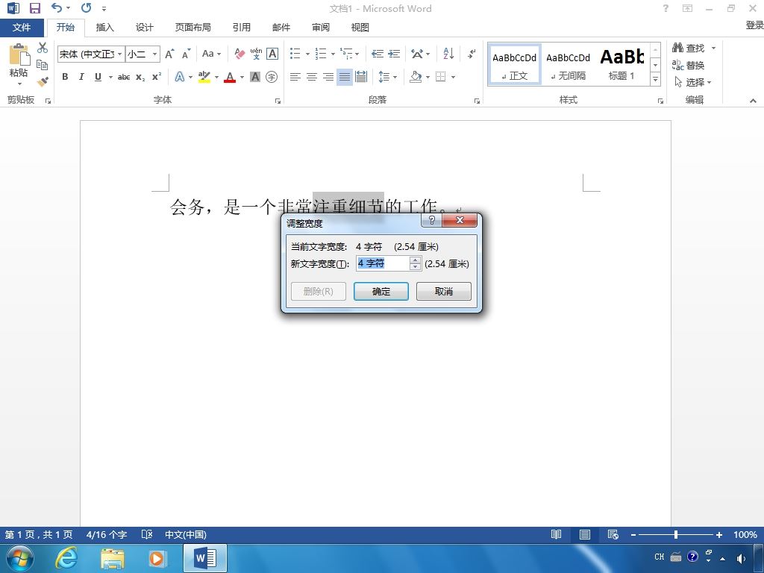The width and height of the screenshot is (764, 573).
Task: Confirm dialog with 确定 button
Action: click(381, 292)
